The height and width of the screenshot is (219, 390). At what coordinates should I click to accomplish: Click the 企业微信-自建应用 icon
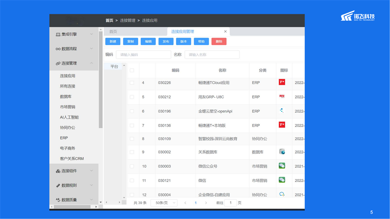(282, 194)
